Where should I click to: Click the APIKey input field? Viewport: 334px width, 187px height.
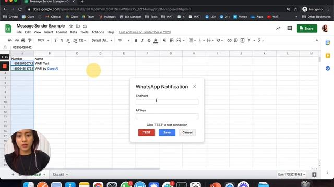[167, 116]
